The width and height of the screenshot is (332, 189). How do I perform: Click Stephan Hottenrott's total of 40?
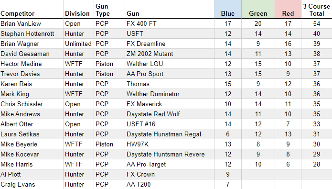pos(317,33)
